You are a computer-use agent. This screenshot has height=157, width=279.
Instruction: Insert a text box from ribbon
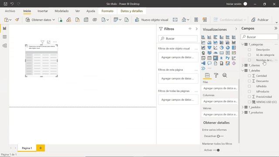(x=175, y=20)
